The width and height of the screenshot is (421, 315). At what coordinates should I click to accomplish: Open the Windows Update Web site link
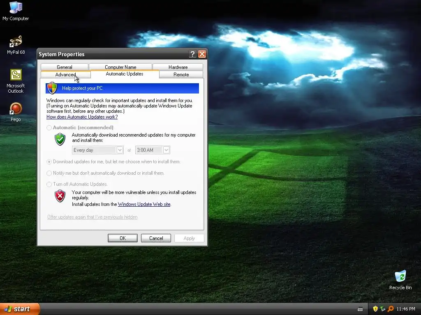click(144, 204)
